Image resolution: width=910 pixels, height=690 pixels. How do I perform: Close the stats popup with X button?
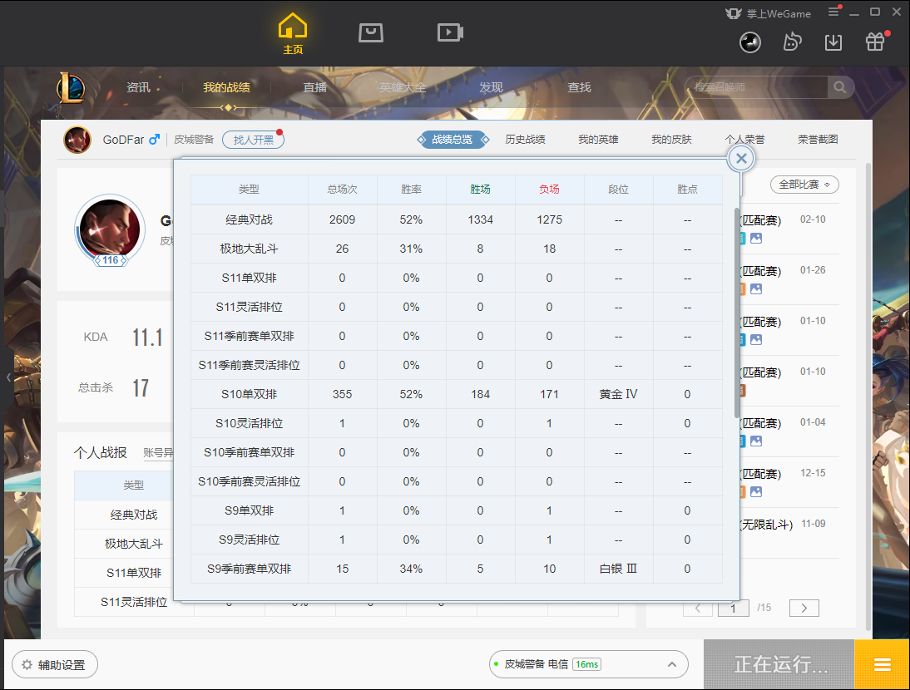pyautogui.click(x=741, y=158)
